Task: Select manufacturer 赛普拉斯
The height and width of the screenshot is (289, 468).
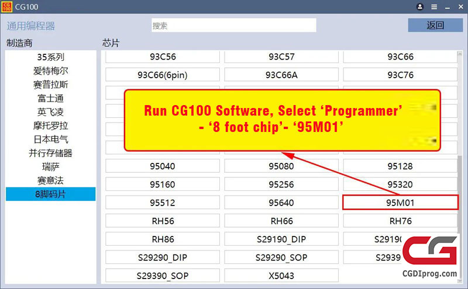Action: coord(50,85)
